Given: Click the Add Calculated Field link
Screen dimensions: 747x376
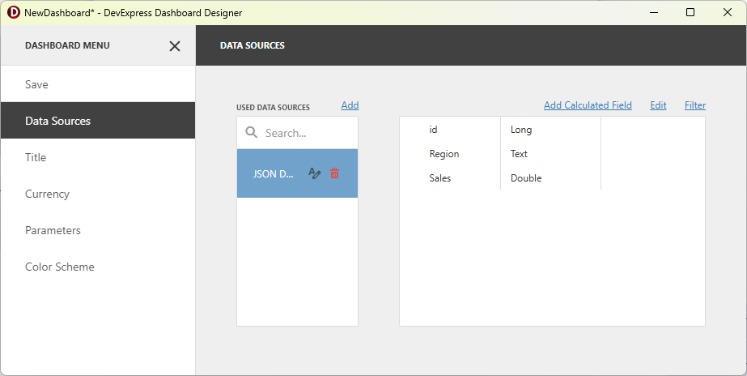Looking at the screenshot, I should tap(588, 105).
